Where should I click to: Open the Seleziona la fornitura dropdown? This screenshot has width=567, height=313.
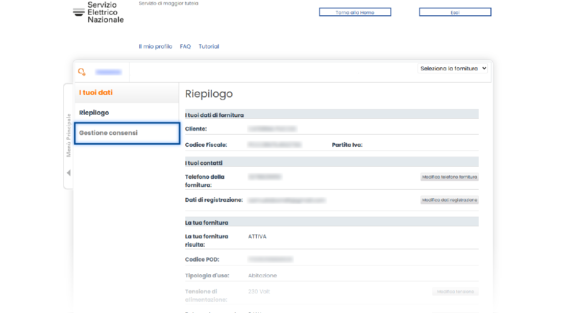tap(453, 68)
